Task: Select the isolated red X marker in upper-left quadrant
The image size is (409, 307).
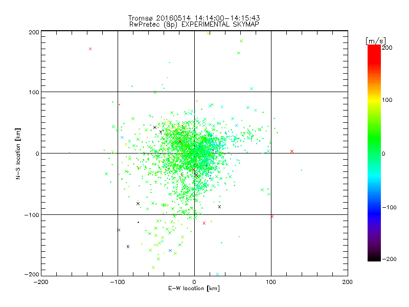Action: (90, 49)
